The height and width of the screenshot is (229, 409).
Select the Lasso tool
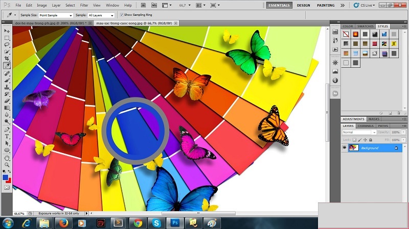(x=7, y=44)
